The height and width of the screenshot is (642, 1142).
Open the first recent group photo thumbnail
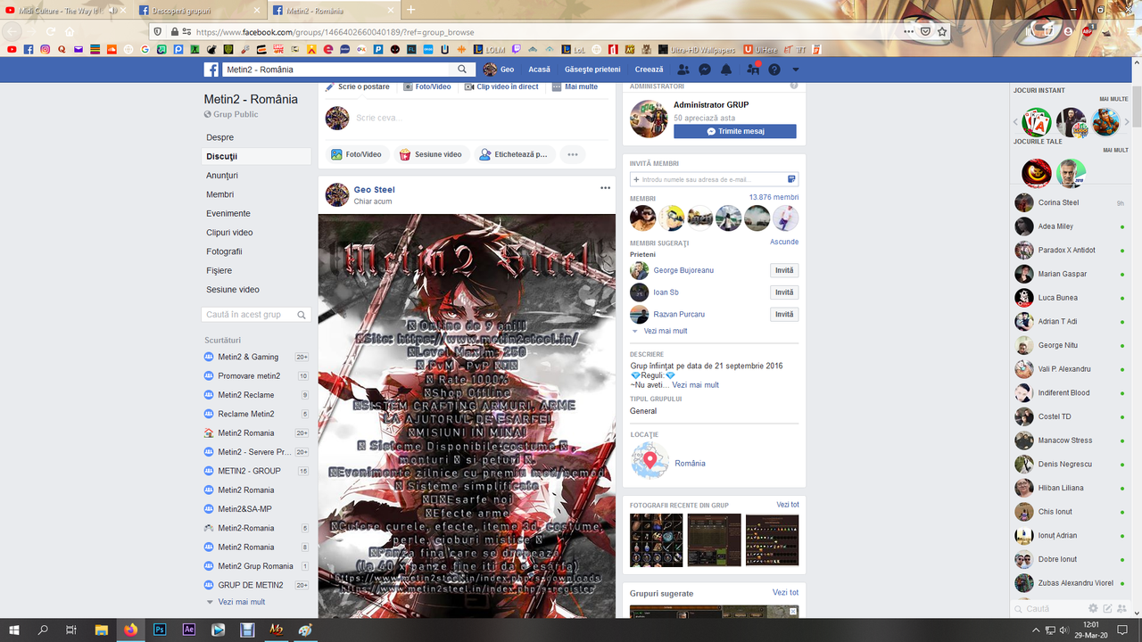[656, 539]
